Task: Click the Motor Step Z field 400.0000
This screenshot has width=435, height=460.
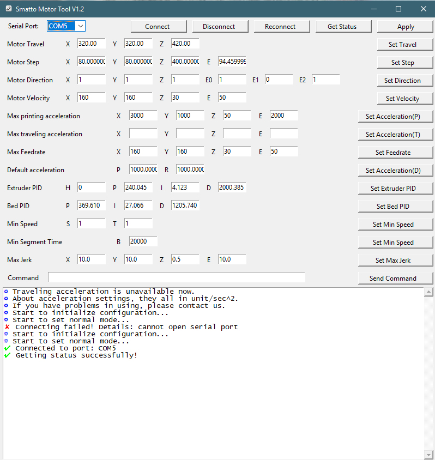Action: click(x=185, y=62)
